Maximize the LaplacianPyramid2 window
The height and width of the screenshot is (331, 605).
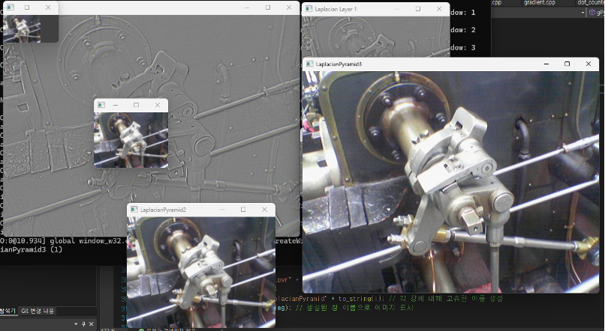[243, 210]
